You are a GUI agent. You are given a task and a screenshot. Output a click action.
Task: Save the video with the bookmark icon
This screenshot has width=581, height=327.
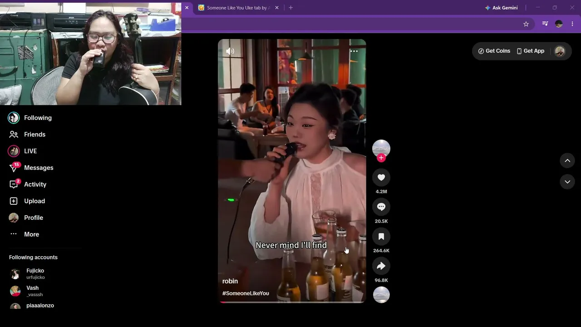tap(381, 237)
